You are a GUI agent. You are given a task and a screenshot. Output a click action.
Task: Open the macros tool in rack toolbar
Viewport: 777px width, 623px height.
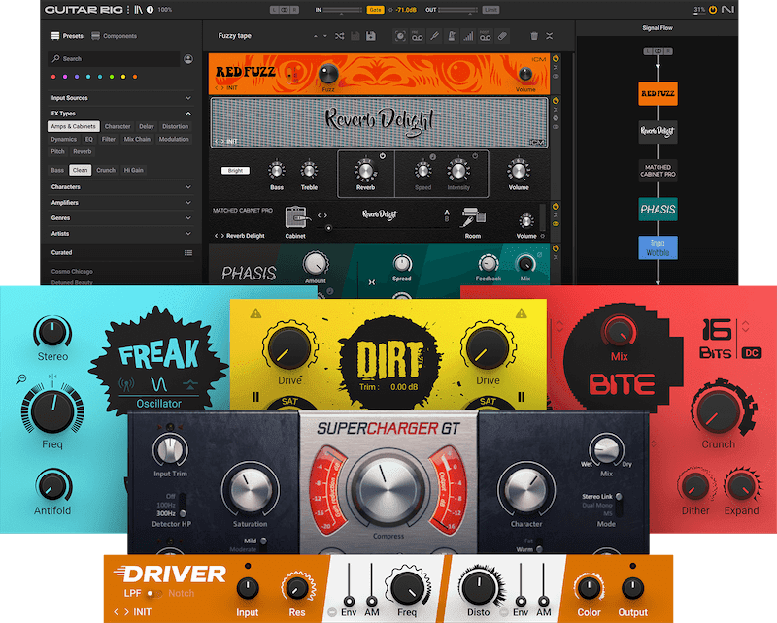click(x=400, y=36)
